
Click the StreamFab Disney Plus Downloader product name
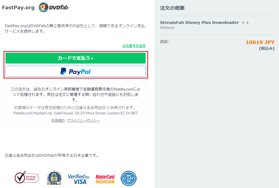click(x=199, y=23)
